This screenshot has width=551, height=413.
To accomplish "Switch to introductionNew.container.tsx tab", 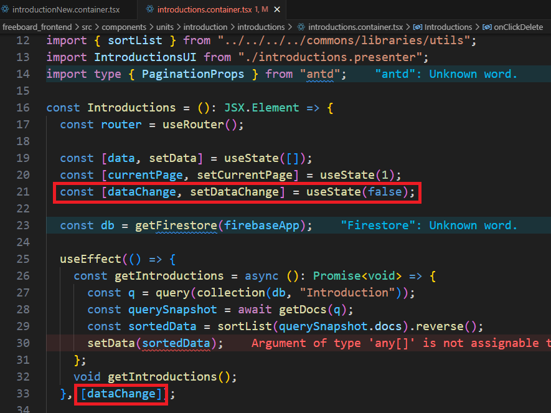I will (x=67, y=9).
